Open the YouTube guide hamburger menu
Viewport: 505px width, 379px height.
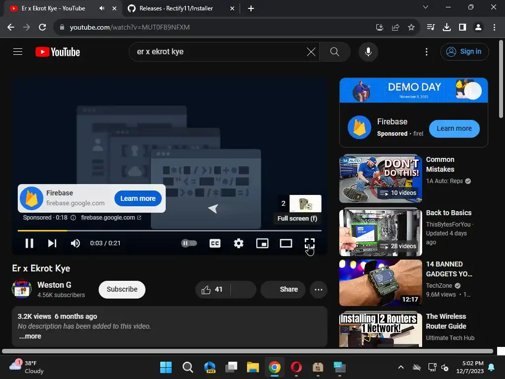[18, 51]
